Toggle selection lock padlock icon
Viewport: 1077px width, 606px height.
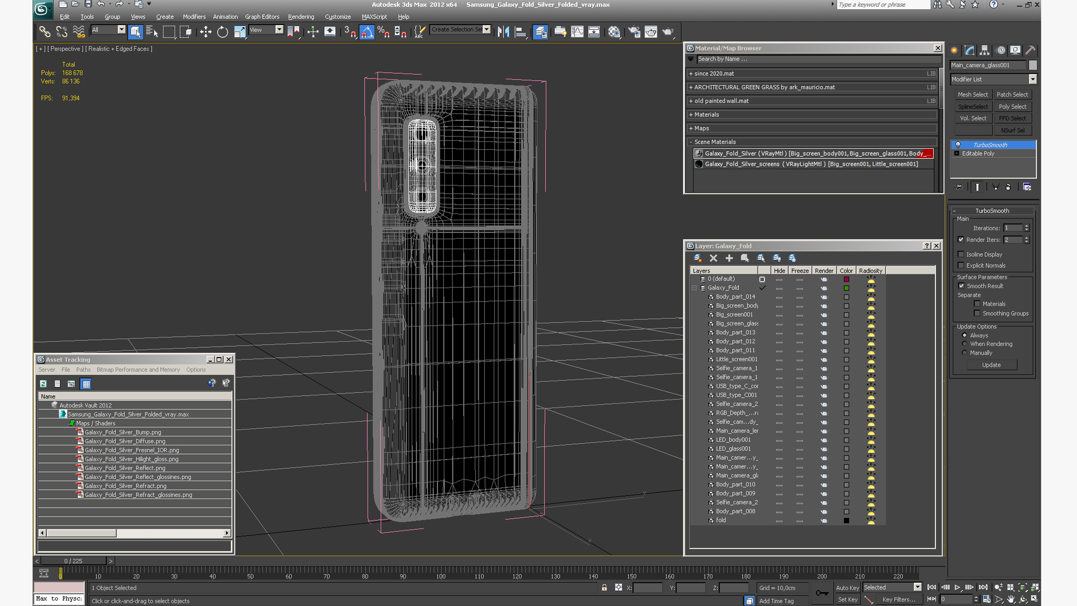(x=604, y=587)
